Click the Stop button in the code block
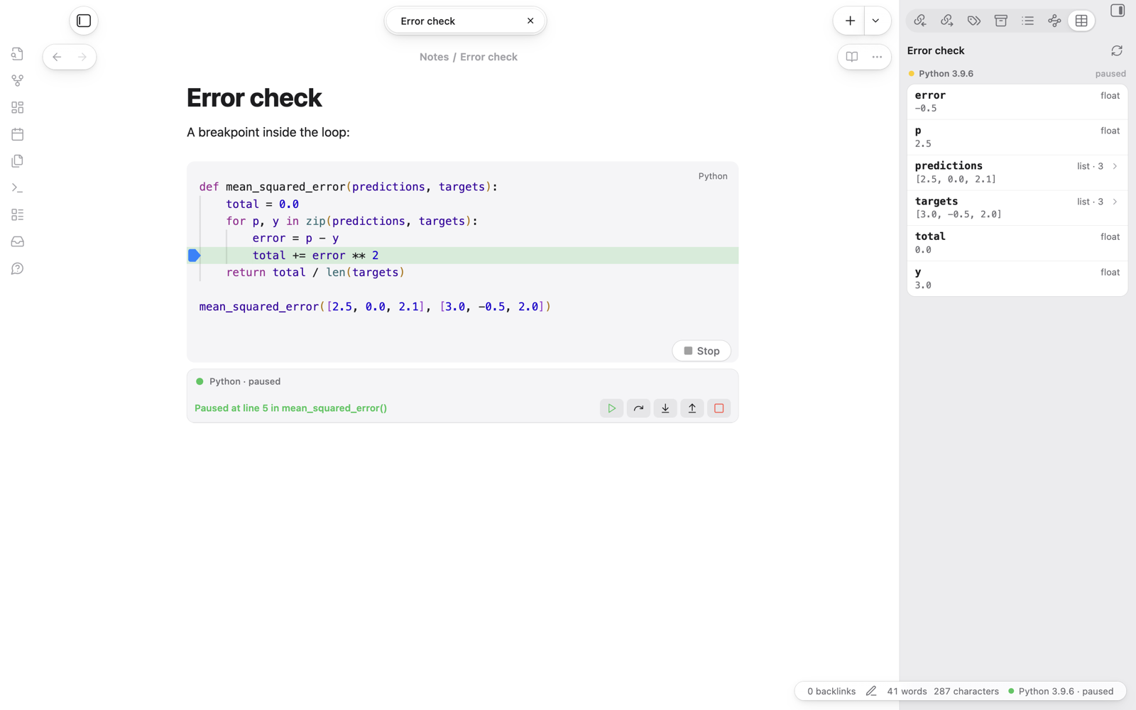Image resolution: width=1136 pixels, height=710 pixels. [701, 351]
